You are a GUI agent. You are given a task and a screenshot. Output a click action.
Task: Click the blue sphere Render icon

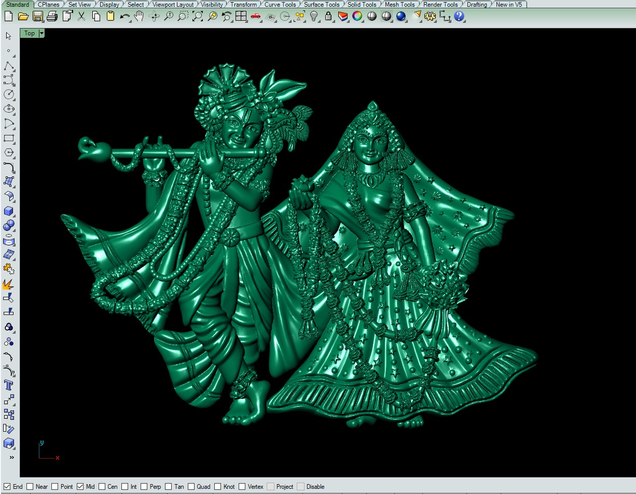pyautogui.click(x=401, y=16)
